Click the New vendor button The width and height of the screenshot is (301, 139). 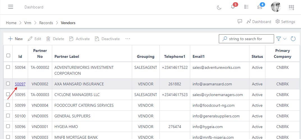(x=15, y=39)
